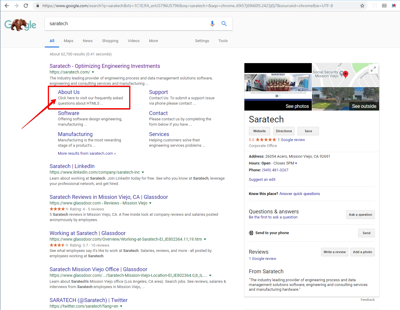
Task: Click the padlock site info icon
Action: point(37,6)
